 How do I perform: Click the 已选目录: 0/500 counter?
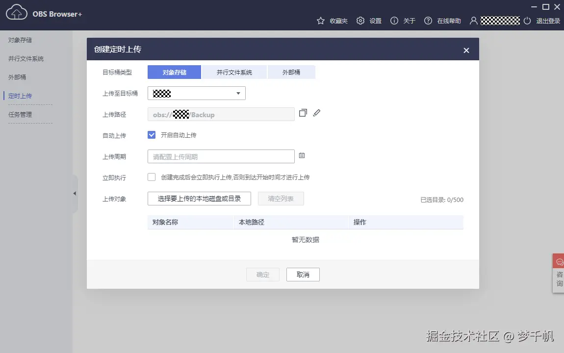pos(442,200)
